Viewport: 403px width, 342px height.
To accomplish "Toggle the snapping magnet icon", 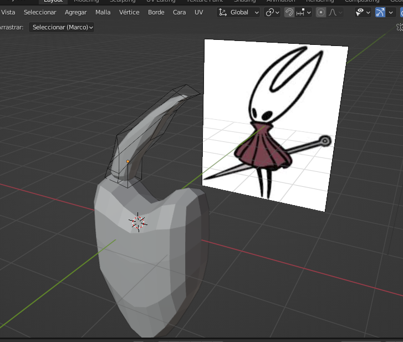I will pyautogui.click(x=289, y=12).
